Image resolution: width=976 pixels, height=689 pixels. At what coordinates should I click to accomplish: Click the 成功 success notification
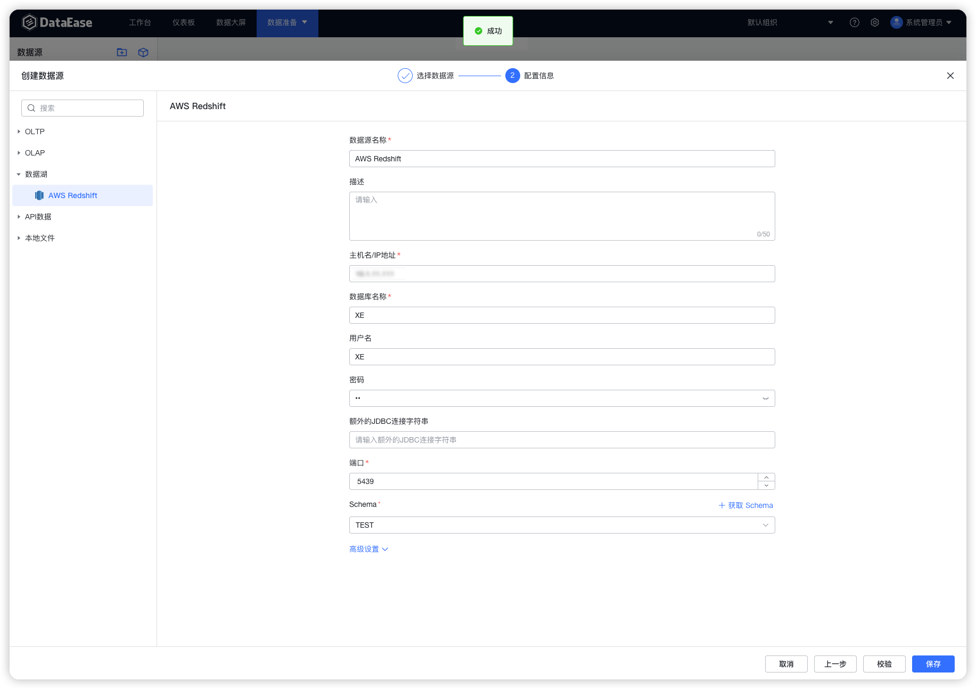click(488, 31)
